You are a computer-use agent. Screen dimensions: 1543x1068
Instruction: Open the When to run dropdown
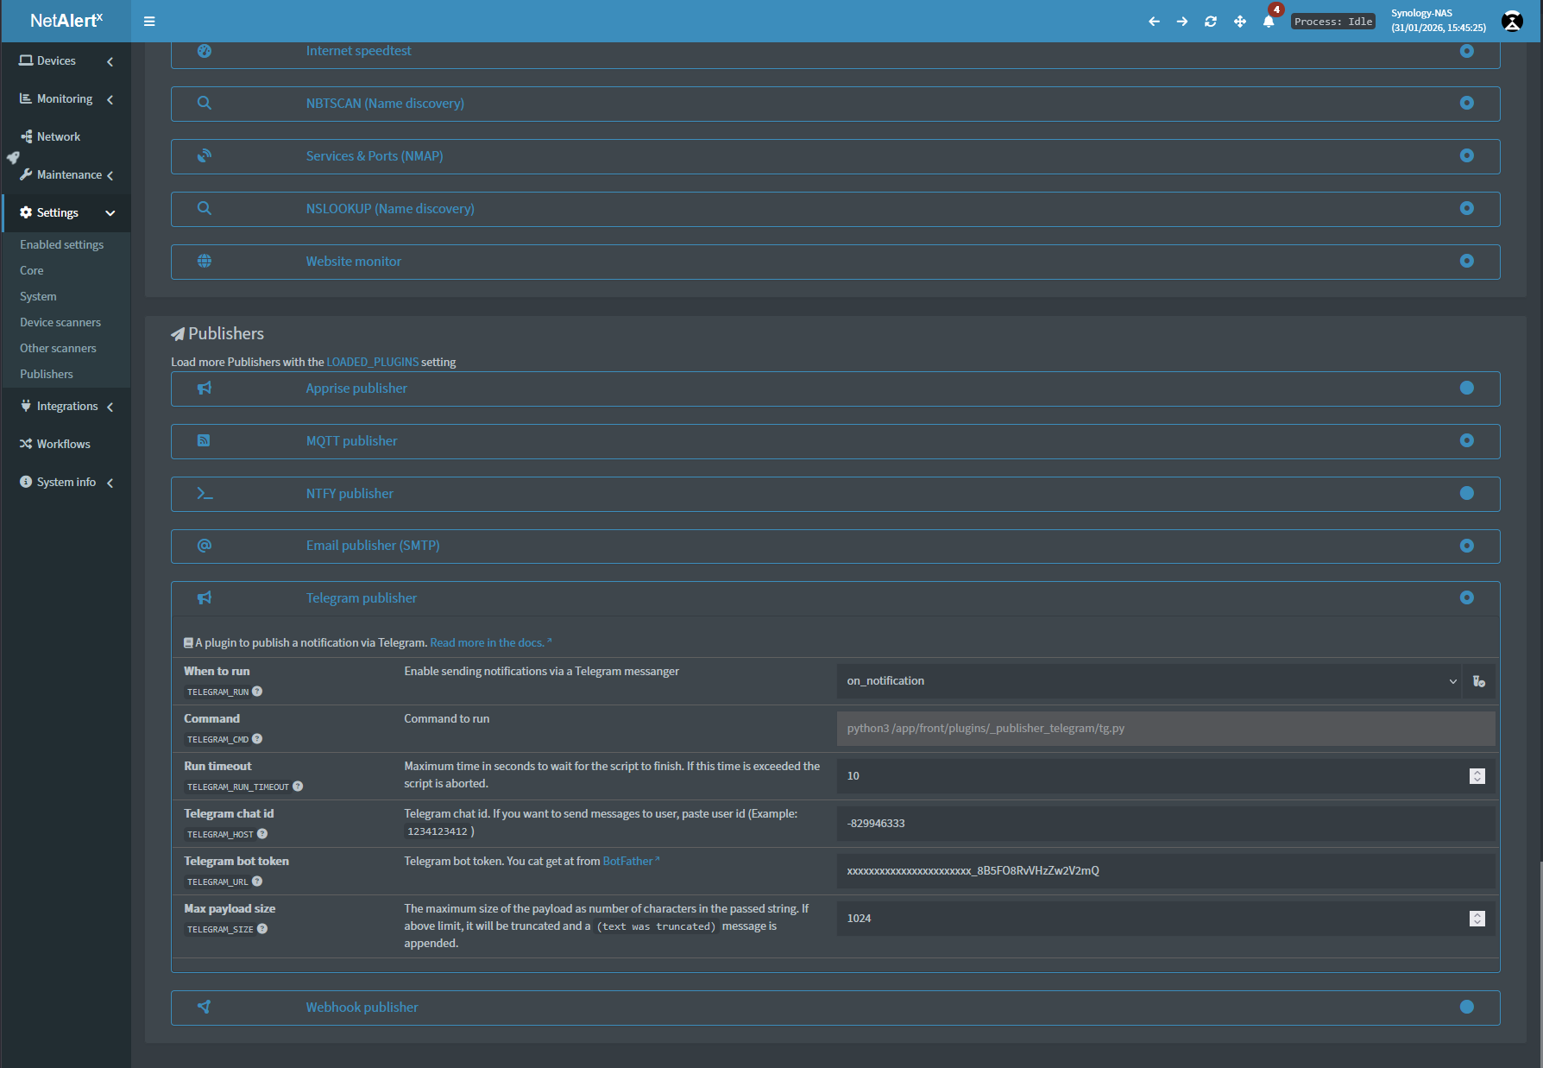(x=1149, y=681)
